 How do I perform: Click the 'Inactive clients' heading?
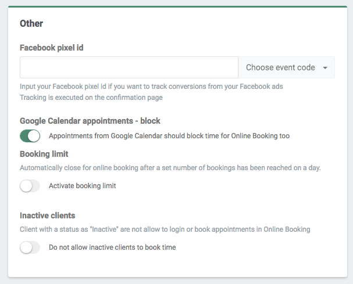(x=48, y=215)
